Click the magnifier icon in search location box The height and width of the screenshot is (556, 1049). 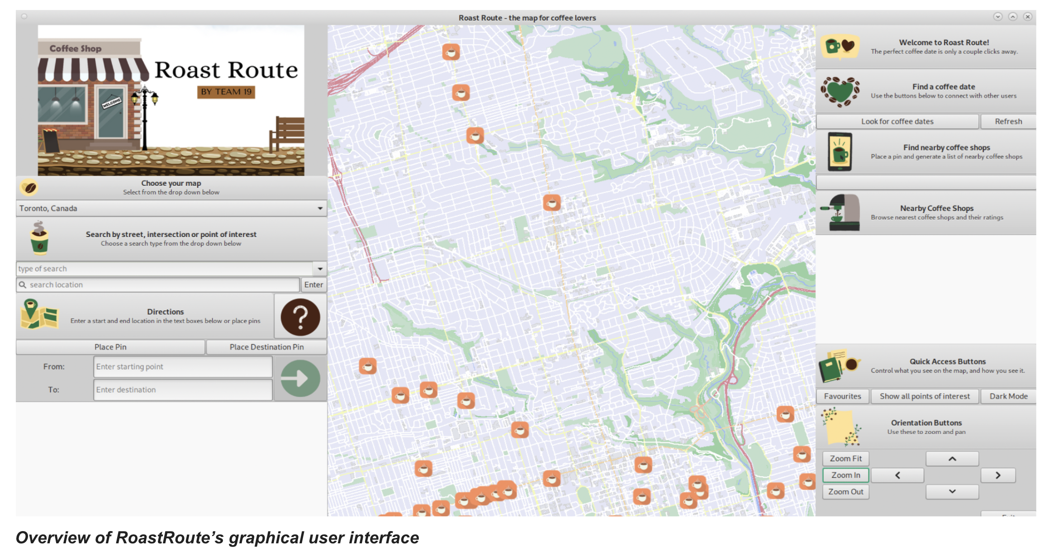[22, 285]
